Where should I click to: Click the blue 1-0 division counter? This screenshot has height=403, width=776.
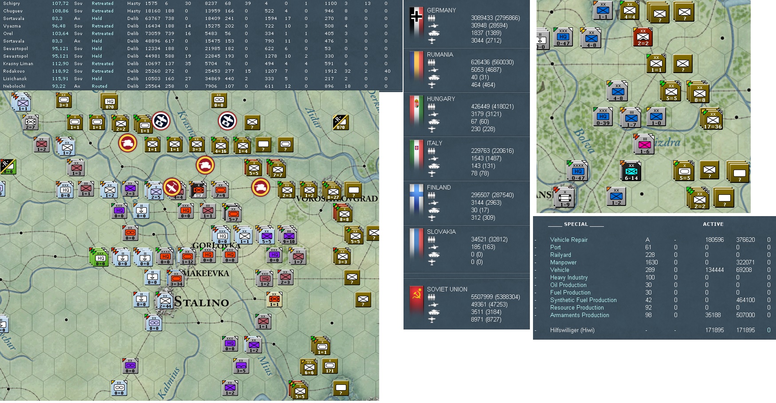[656, 116]
